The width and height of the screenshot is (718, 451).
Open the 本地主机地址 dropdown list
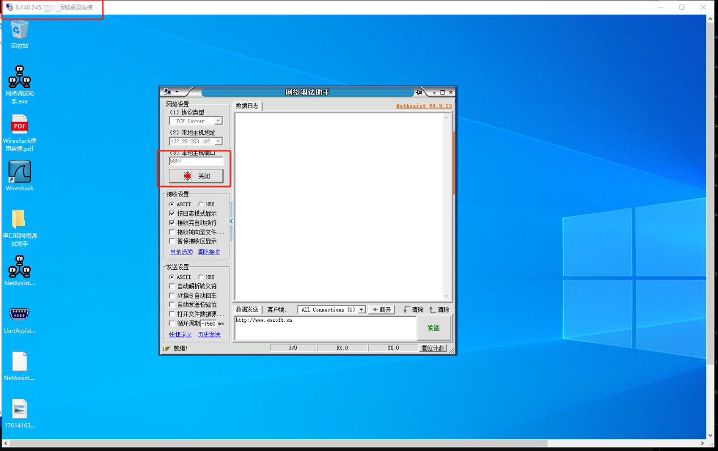(x=218, y=142)
